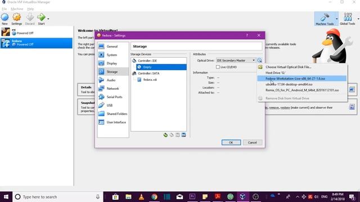Open the Windows Start menu

click(x=6, y=197)
